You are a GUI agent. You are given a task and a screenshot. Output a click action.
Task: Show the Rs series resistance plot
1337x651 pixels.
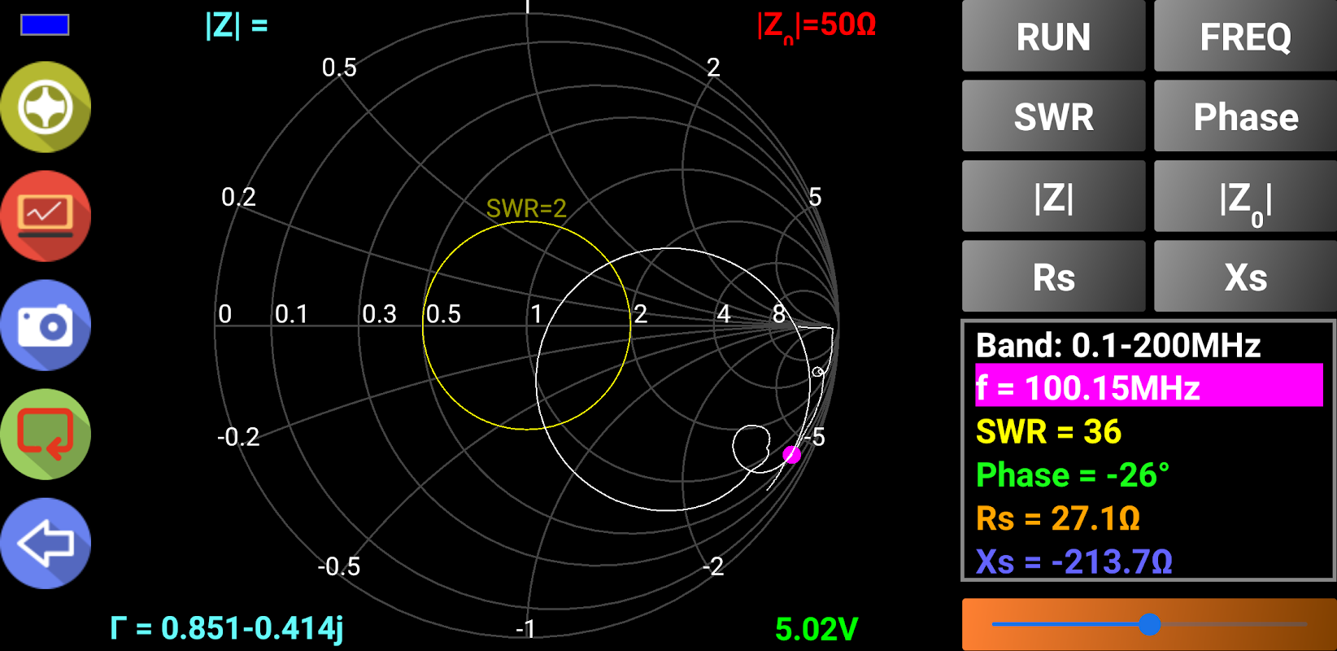[x=1053, y=277]
